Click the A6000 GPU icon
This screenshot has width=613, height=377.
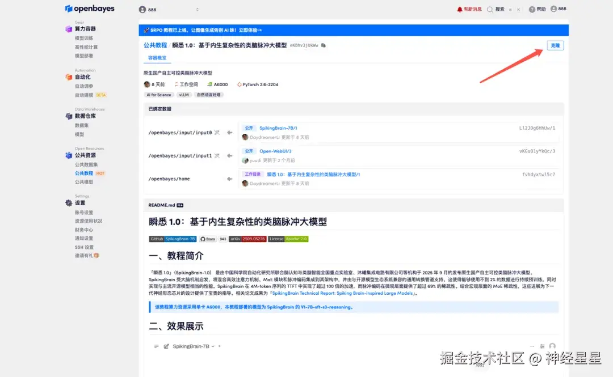coord(209,84)
